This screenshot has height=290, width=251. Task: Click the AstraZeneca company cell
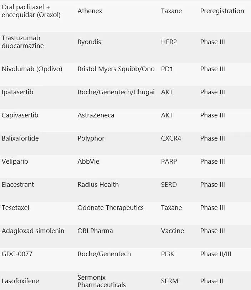click(x=96, y=115)
